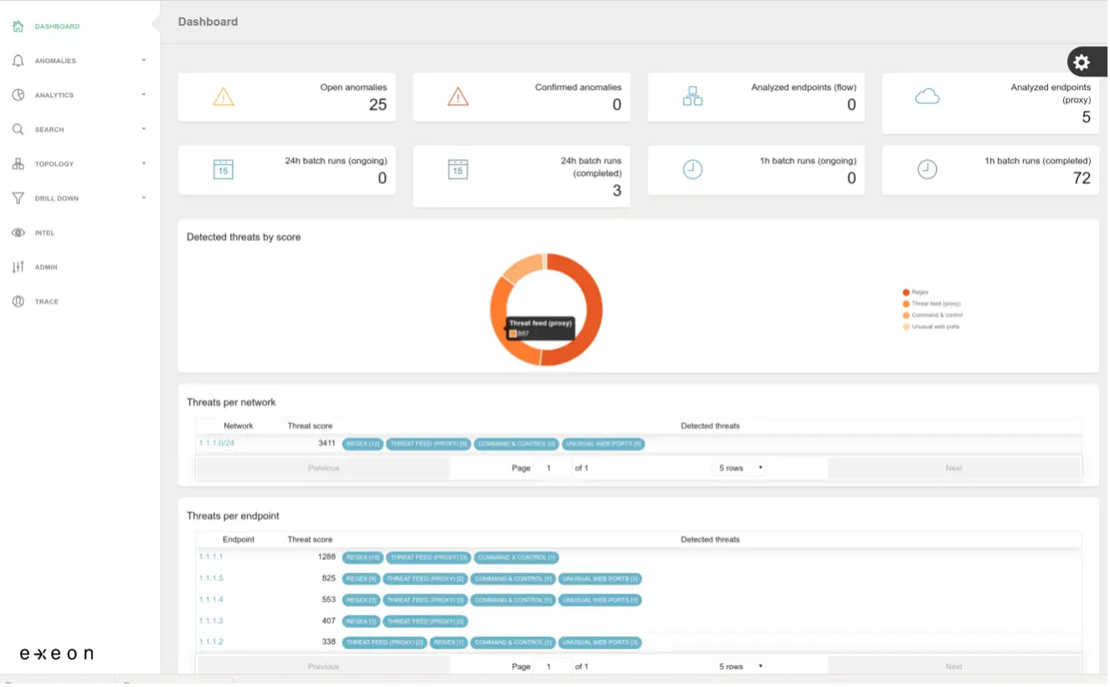Click the Topology network icon
The height and width of the screenshot is (687, 1110).
(18, 164)
